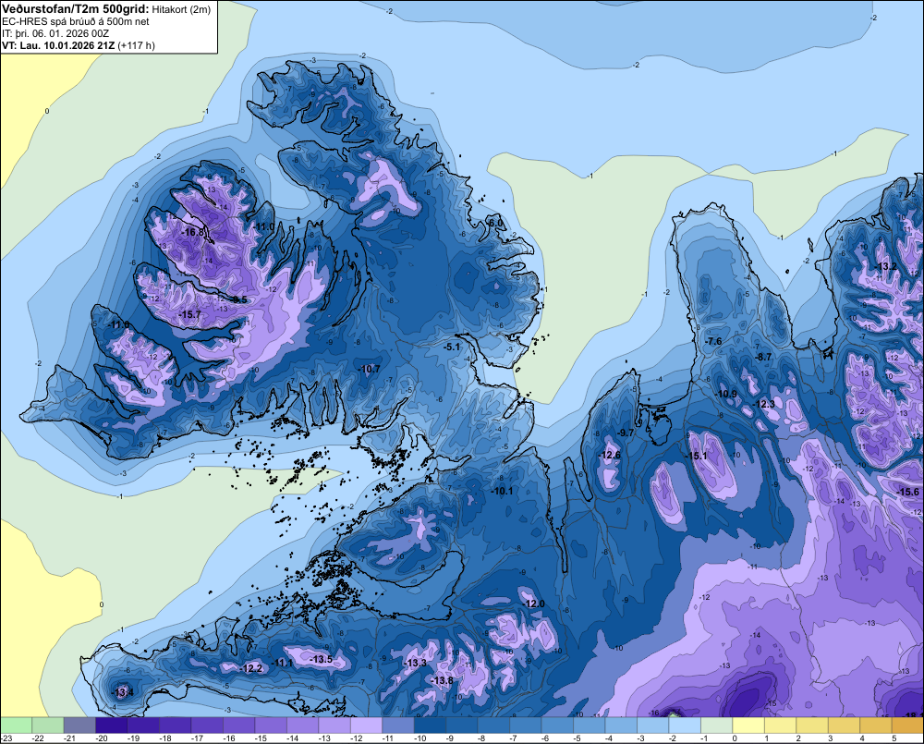The image size is (924, 744).
Task: Click the -16.8 temperature label on the map
Action: 192,232
